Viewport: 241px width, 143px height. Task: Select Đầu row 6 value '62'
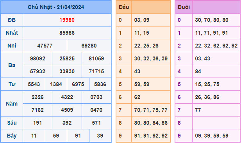137,97
